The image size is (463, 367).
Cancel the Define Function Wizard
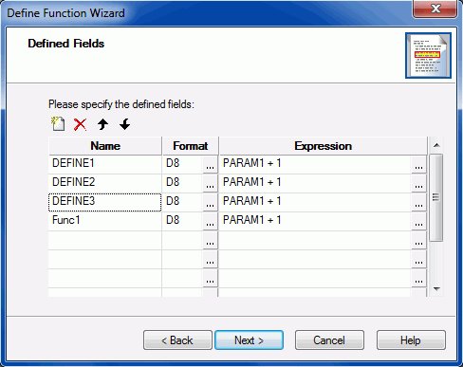[x=329, y=340]
